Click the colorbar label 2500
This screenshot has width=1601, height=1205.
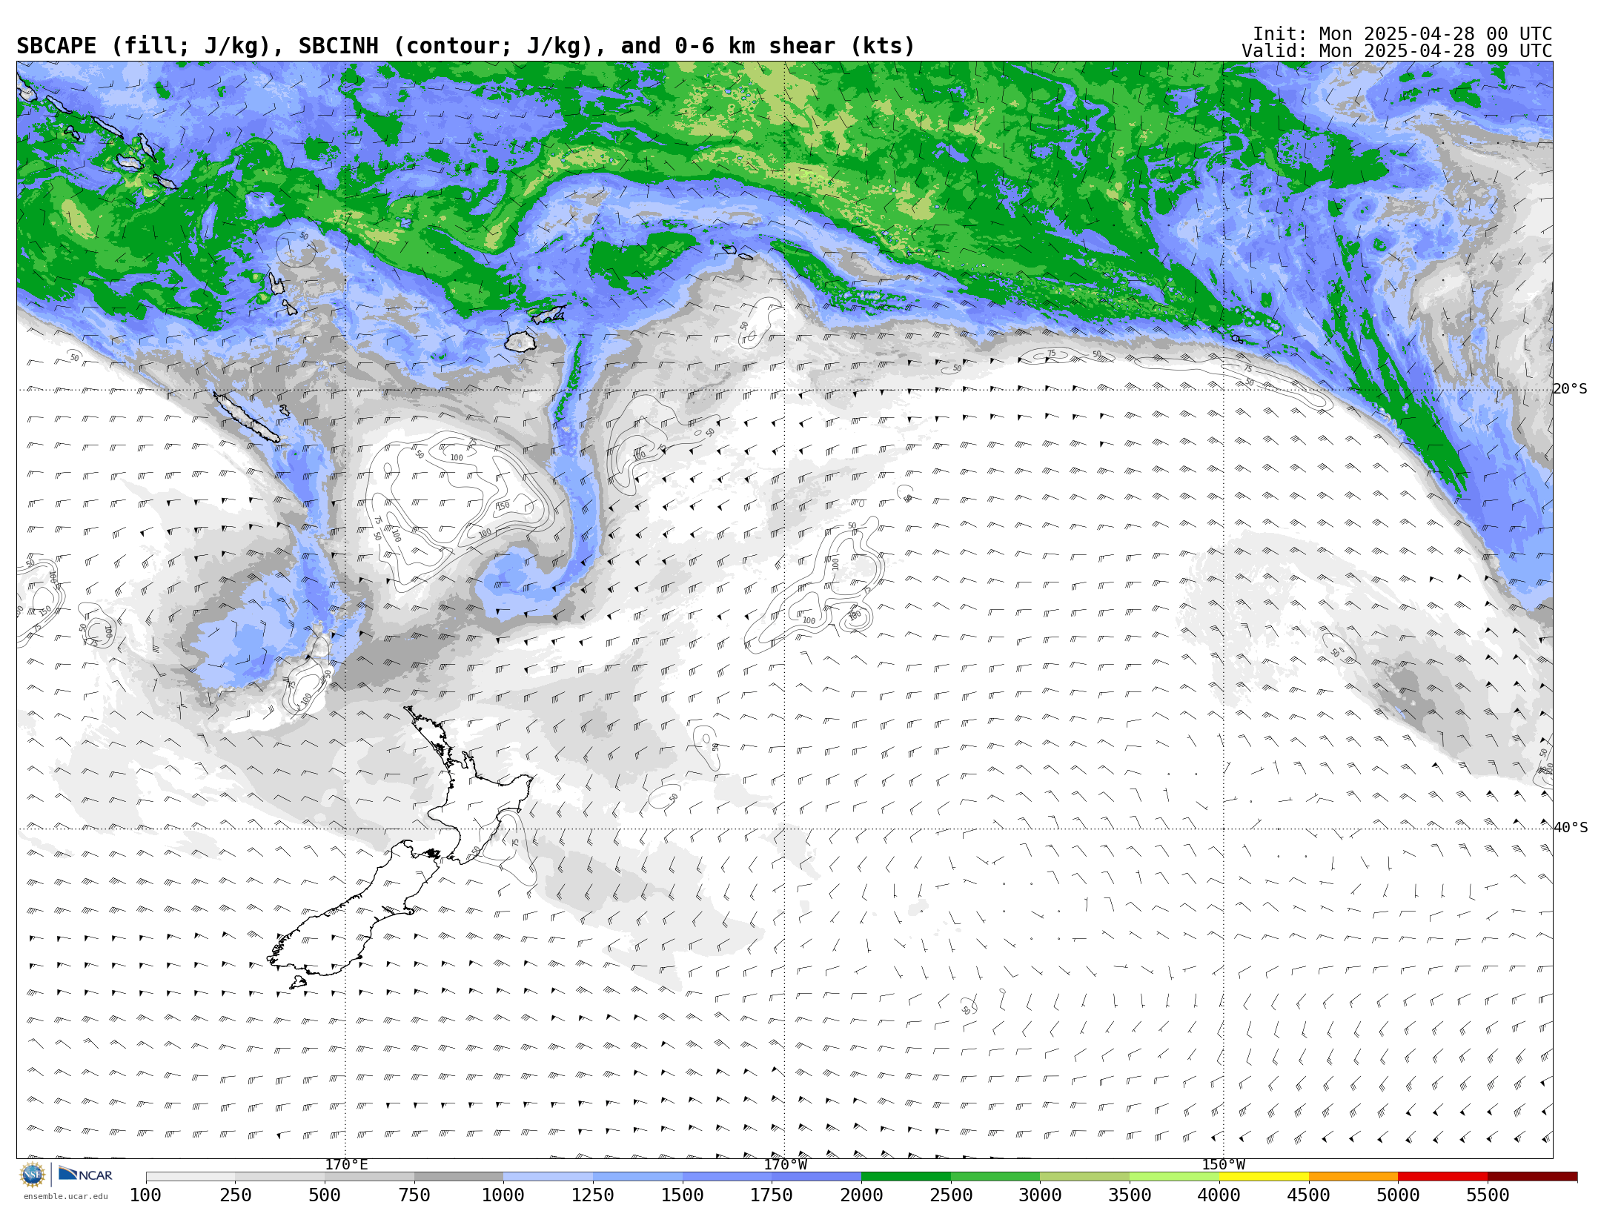[x=951, y=1195]
